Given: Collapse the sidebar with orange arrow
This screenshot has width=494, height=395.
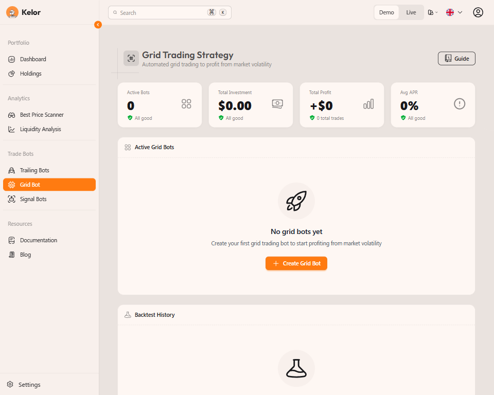Looking at the screenshot, I should [98, 25].
